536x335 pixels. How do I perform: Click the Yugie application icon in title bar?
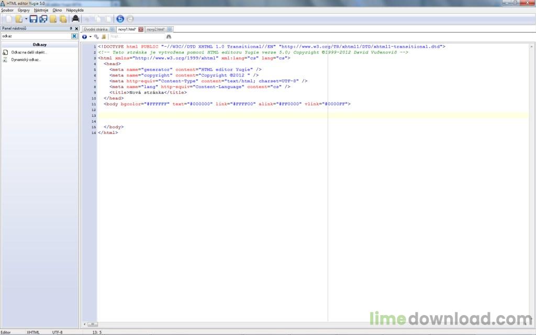pos(3,3)
